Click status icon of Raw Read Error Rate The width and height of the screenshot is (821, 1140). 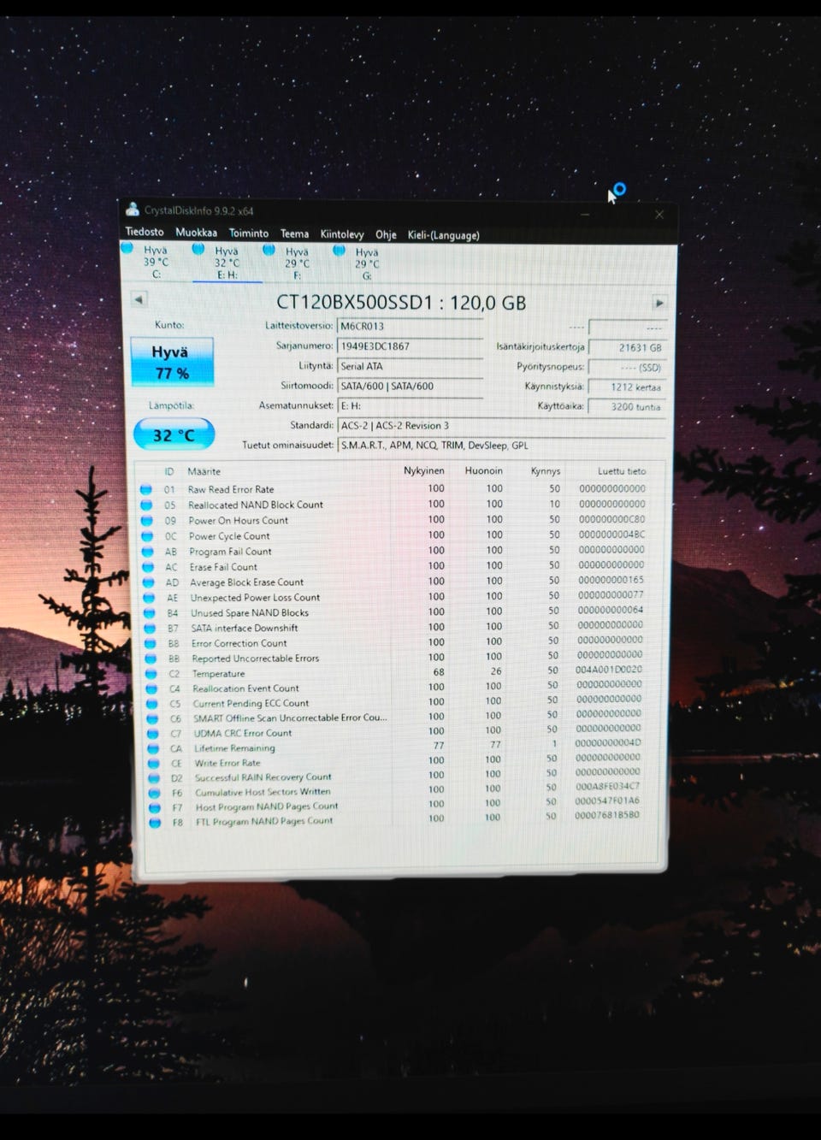(x=145, y=489)
